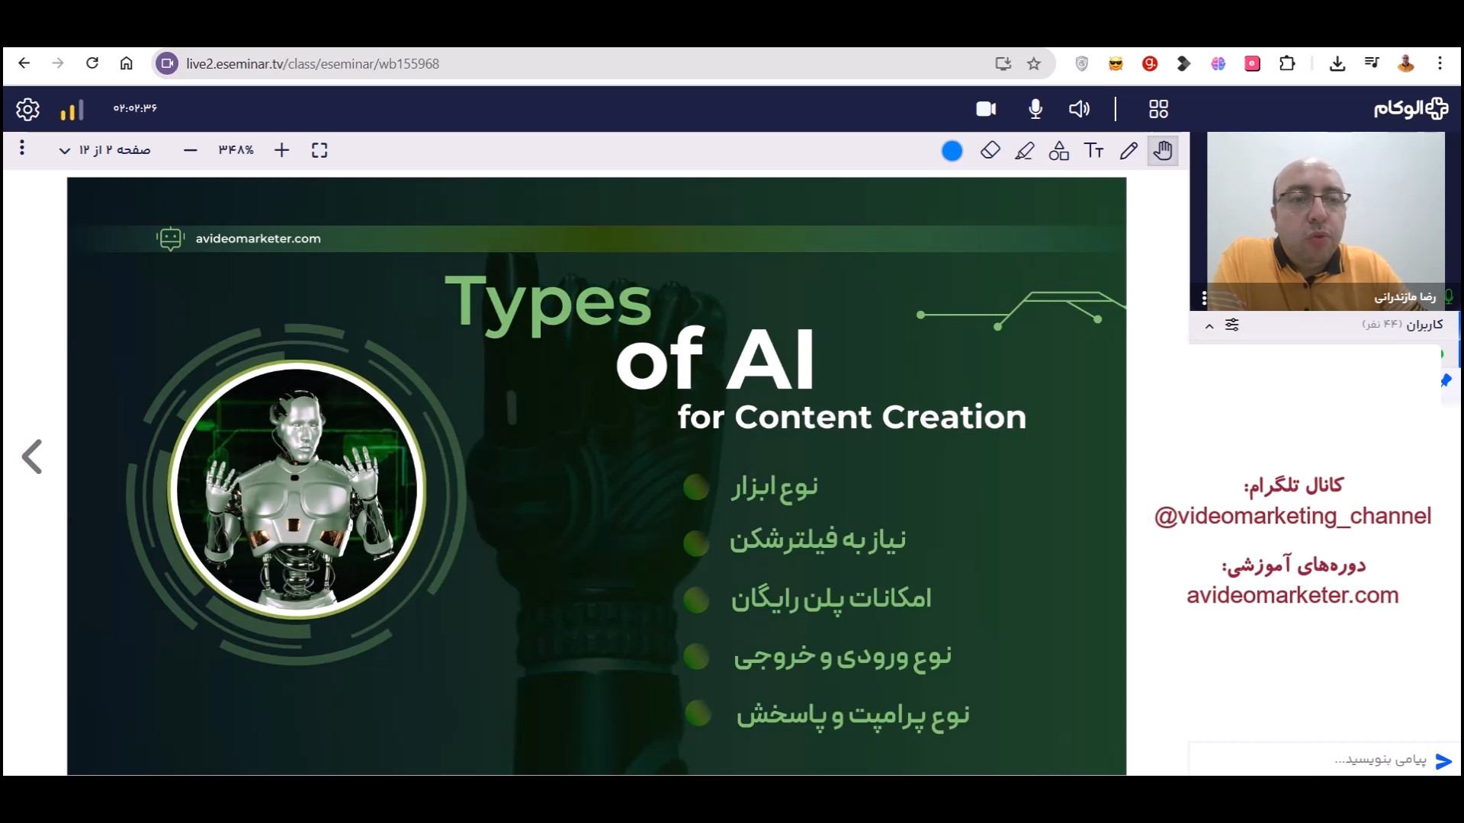The height and width of the screenshot is (823, 1464).
Task: Toggle the speaker sound
Action: click(x=1079, y=109)
